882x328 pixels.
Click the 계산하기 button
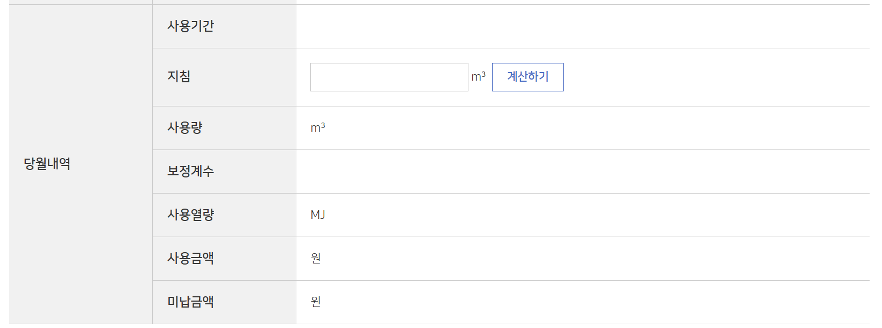(x=528, y=77)
